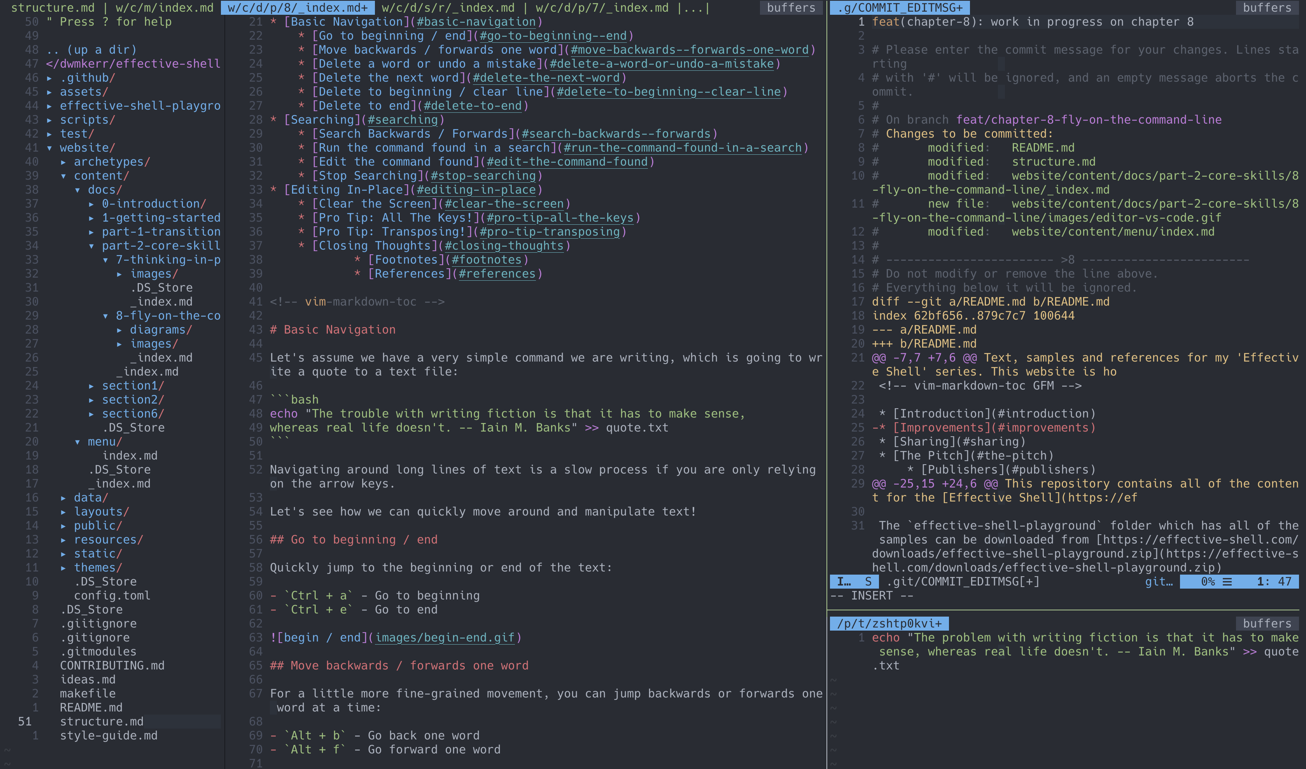Collapse the menu folder arrow

(77, 442)
